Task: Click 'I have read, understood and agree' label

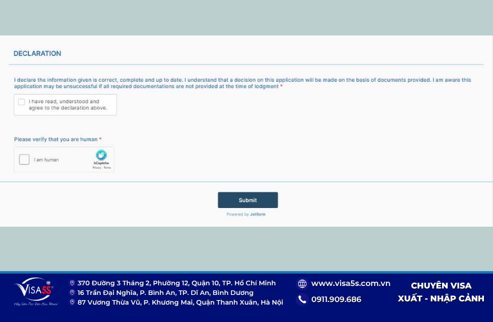Action: pos(68,104)
